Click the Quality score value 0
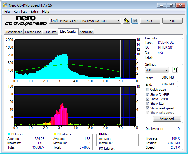This screenshot has width=188, height=154. (179, 129)
